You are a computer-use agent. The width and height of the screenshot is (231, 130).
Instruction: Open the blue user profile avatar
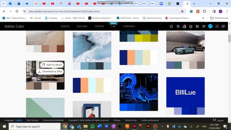pyautogui.click(x=210, y=26)
